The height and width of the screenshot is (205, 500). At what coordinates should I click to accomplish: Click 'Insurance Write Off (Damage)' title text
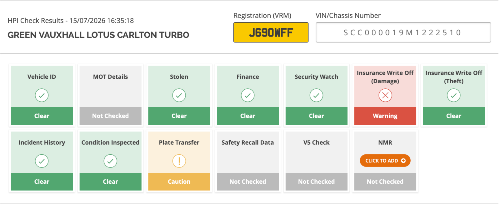[x=385, y=77]
